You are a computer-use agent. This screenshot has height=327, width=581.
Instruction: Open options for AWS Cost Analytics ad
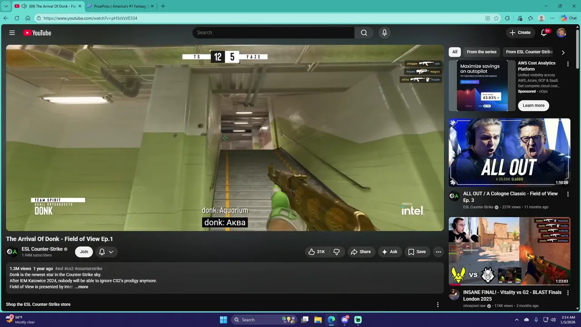coord(568,64)
